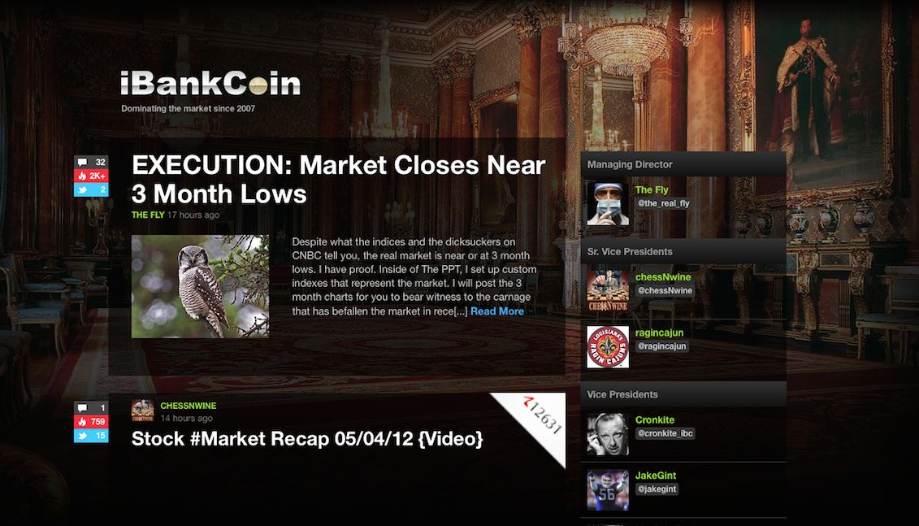This screenshot has height=526, width=919.
Task: Click THE FLY author name under headline
Action: point(148,215)
